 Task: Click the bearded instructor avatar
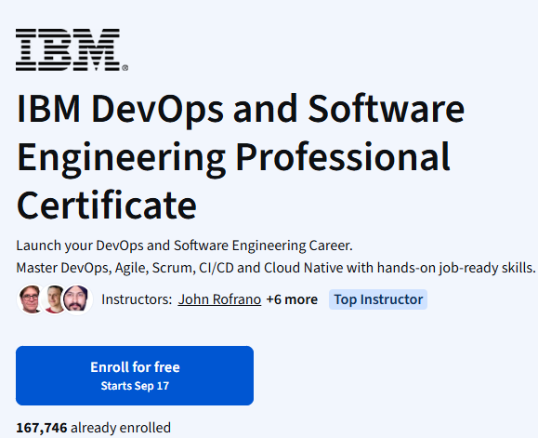pyautogui.click(x=78, y=299)
